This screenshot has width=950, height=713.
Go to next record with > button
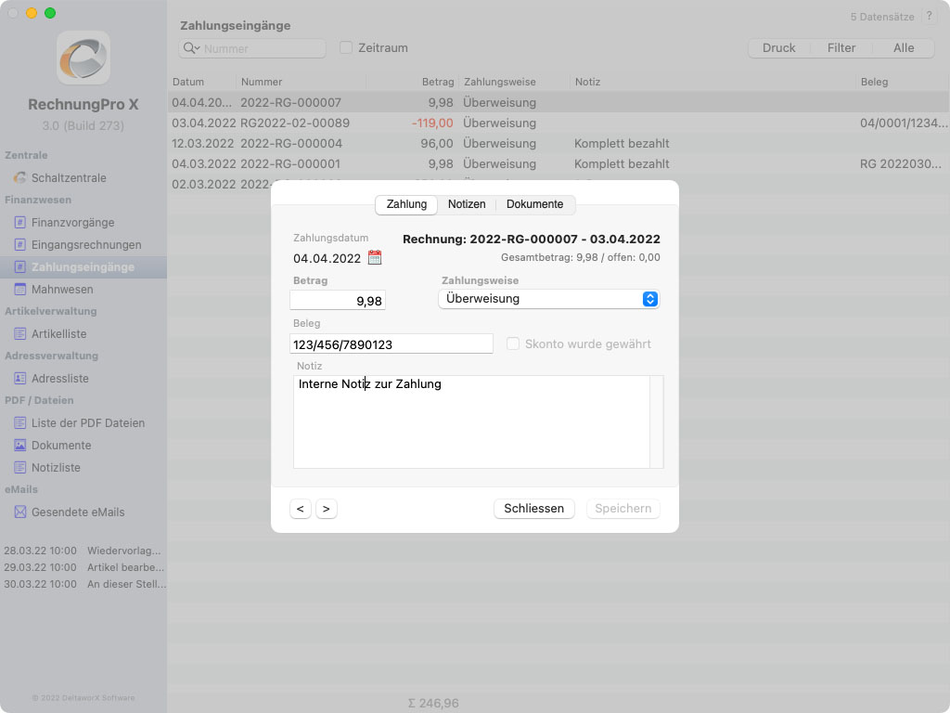tap(326, 509)
